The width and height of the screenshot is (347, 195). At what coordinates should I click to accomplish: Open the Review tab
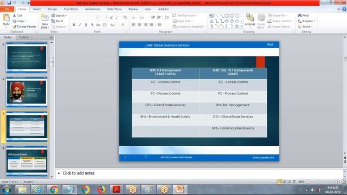coord(133,9)
